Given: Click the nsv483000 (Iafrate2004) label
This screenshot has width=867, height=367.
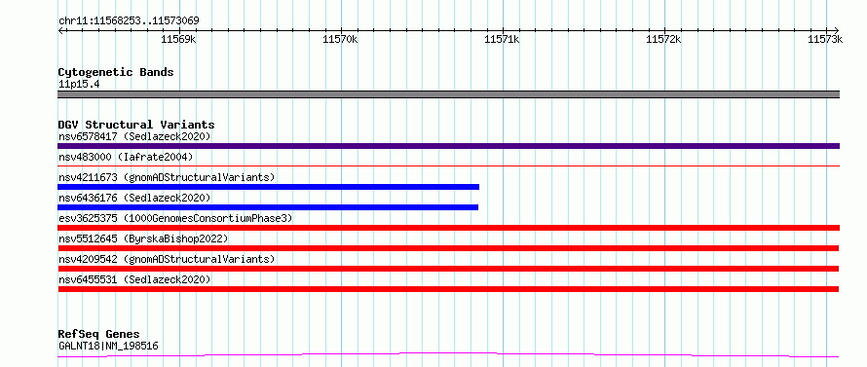Looking at the screenshot, I should [126, 158].
